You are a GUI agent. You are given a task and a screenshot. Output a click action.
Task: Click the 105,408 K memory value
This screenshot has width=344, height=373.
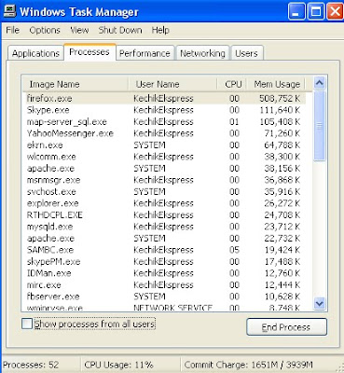(x=280, y=122)
